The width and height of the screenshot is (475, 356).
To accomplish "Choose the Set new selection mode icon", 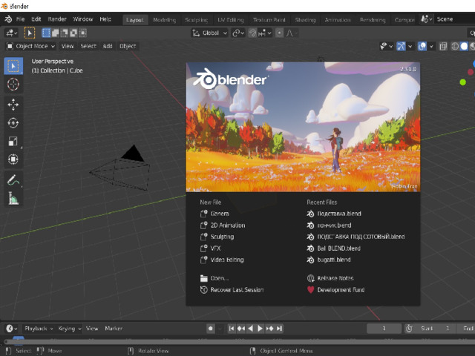I will pos(46,33).
